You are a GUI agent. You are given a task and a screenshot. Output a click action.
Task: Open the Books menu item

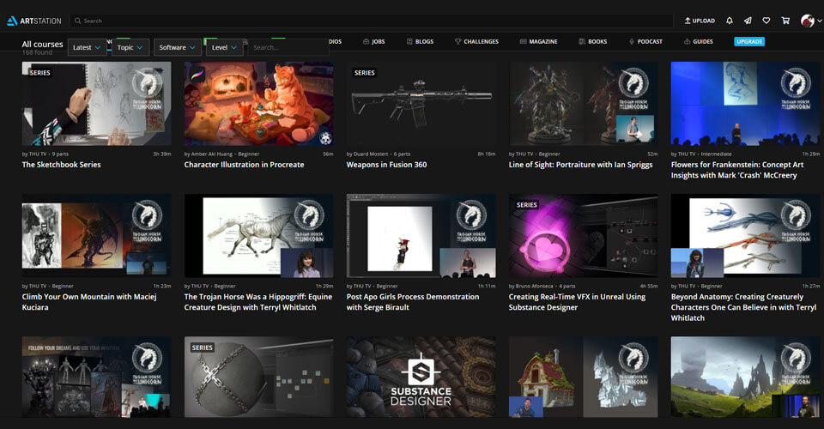pyautogui.click(x=593, y=41)
